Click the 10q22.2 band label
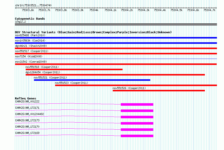 pyautogui.click(x=20, y=22)
